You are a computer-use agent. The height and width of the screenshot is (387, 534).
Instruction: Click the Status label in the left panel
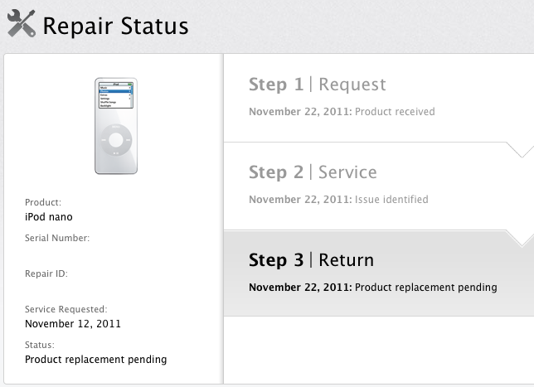40,345
